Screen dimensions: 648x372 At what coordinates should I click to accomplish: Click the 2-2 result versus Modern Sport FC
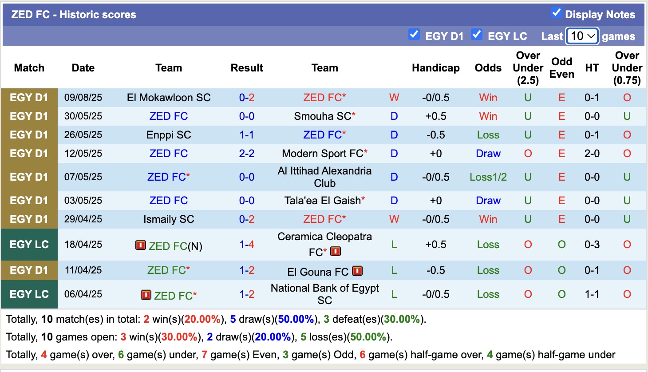click(x=247, y=154)
